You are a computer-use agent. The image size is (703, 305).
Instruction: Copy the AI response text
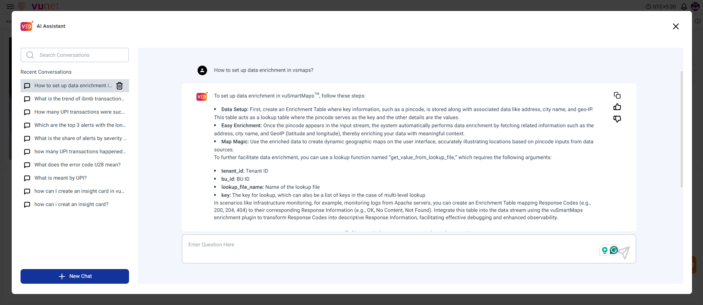coord(617,95)
